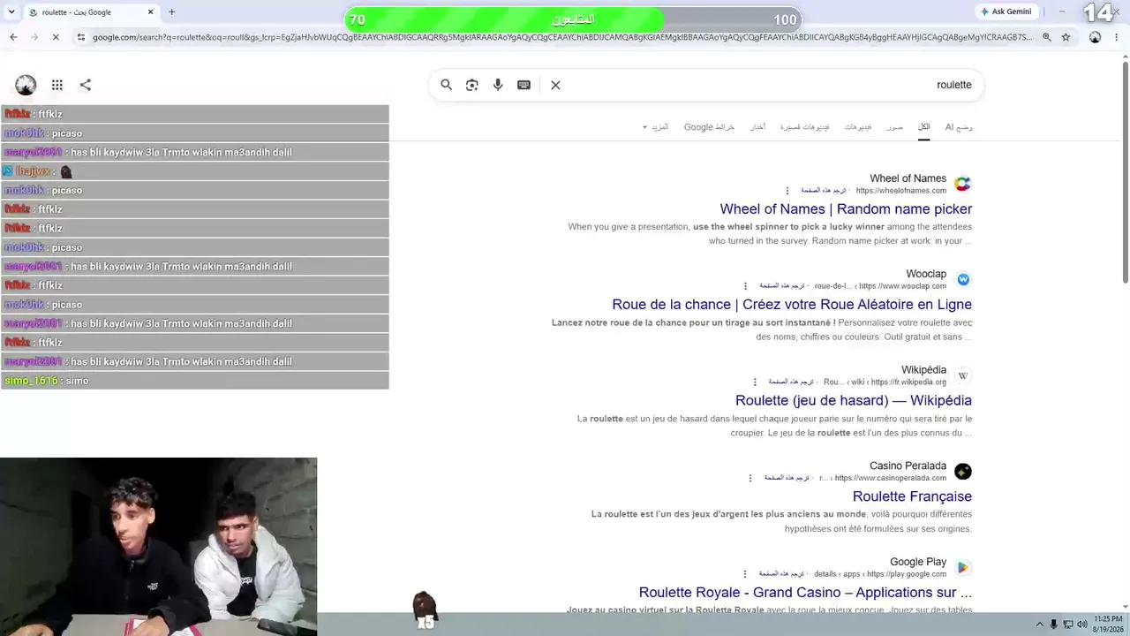This screenshot has height=636, width=1130.
Task: Open the Google account avatar on the page
Action: point(26,85)
